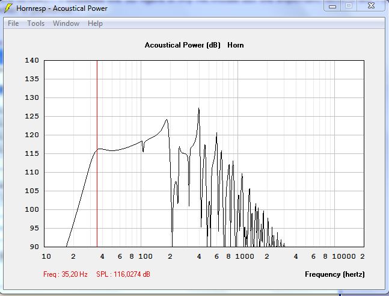
Task: Click the disabled maximize window button
Action: coord(349,5)
